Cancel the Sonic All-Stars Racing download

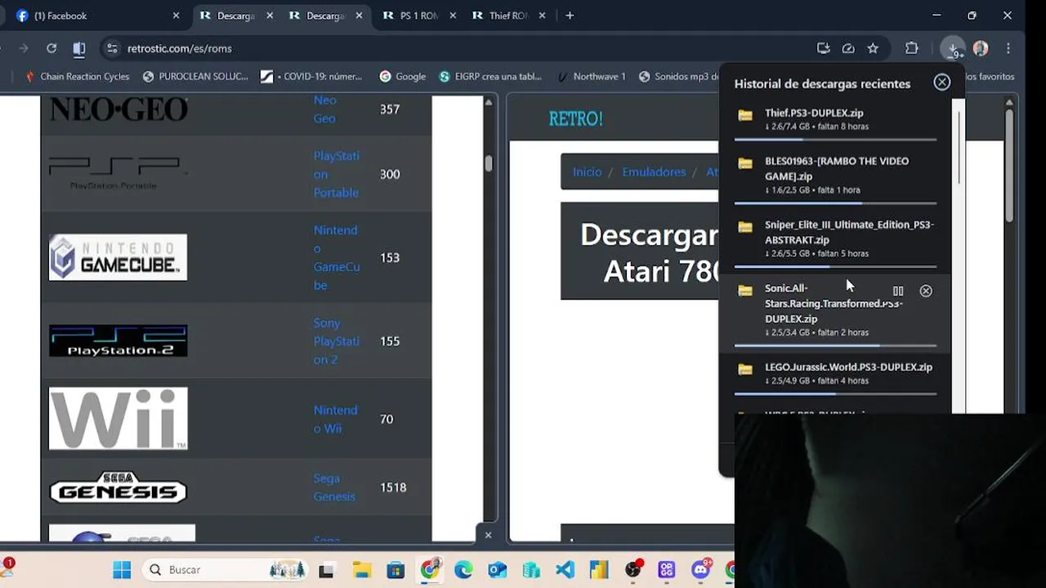click(x=926, y=291)
